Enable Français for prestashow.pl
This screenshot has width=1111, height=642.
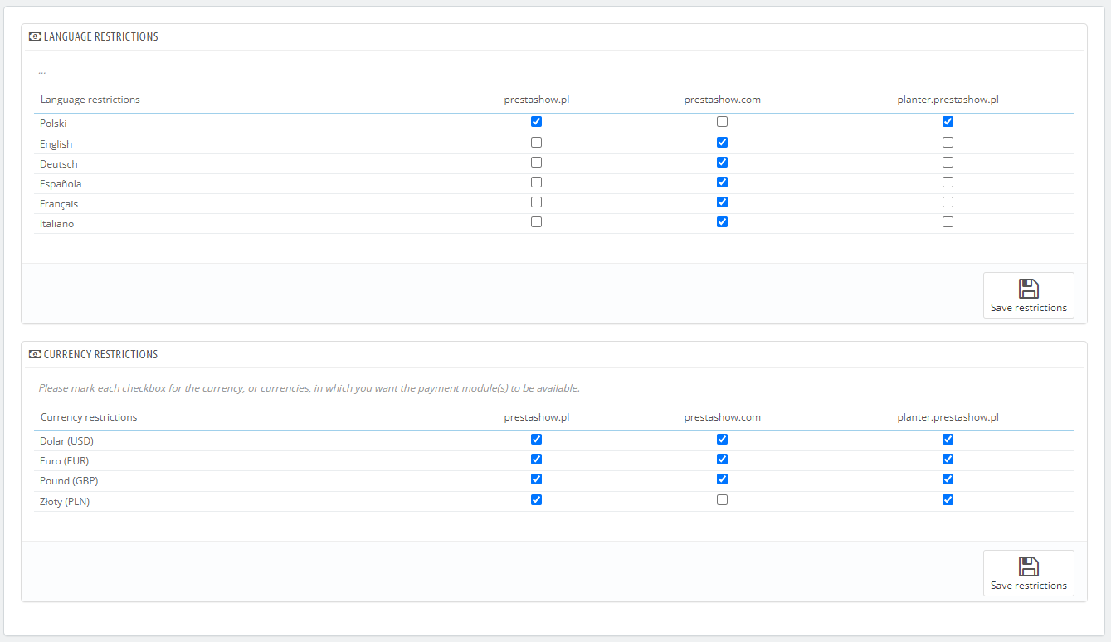536,202
